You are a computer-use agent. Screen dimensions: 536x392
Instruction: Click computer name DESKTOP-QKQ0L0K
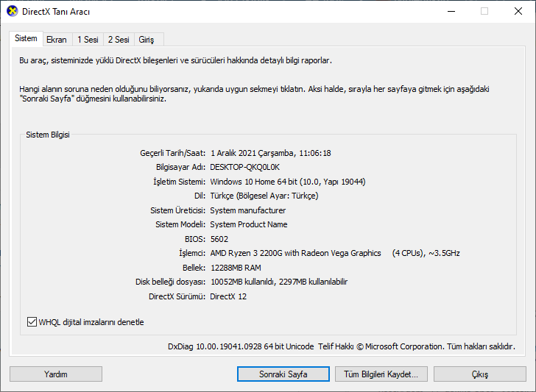tap(244, 168)
